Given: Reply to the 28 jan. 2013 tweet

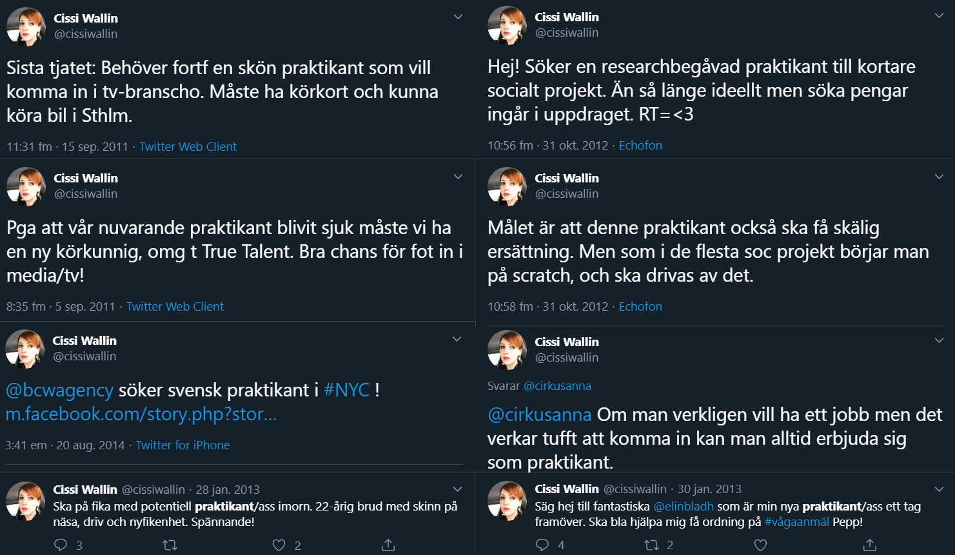Looking at the screenshot, I should [61, 545].
